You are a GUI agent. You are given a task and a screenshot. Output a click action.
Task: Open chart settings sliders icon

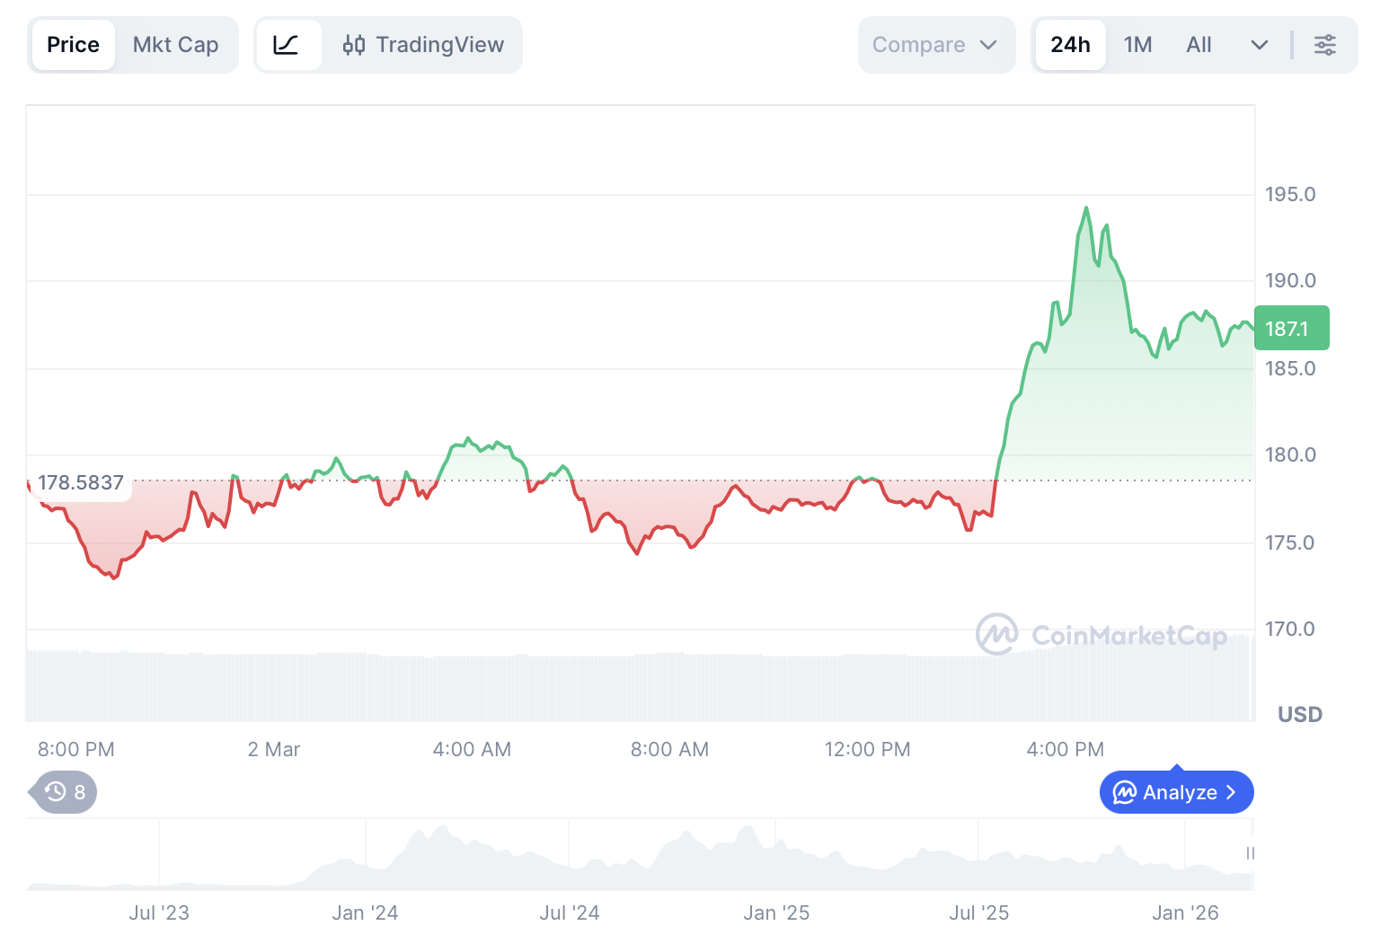(x=1324, y=45)
